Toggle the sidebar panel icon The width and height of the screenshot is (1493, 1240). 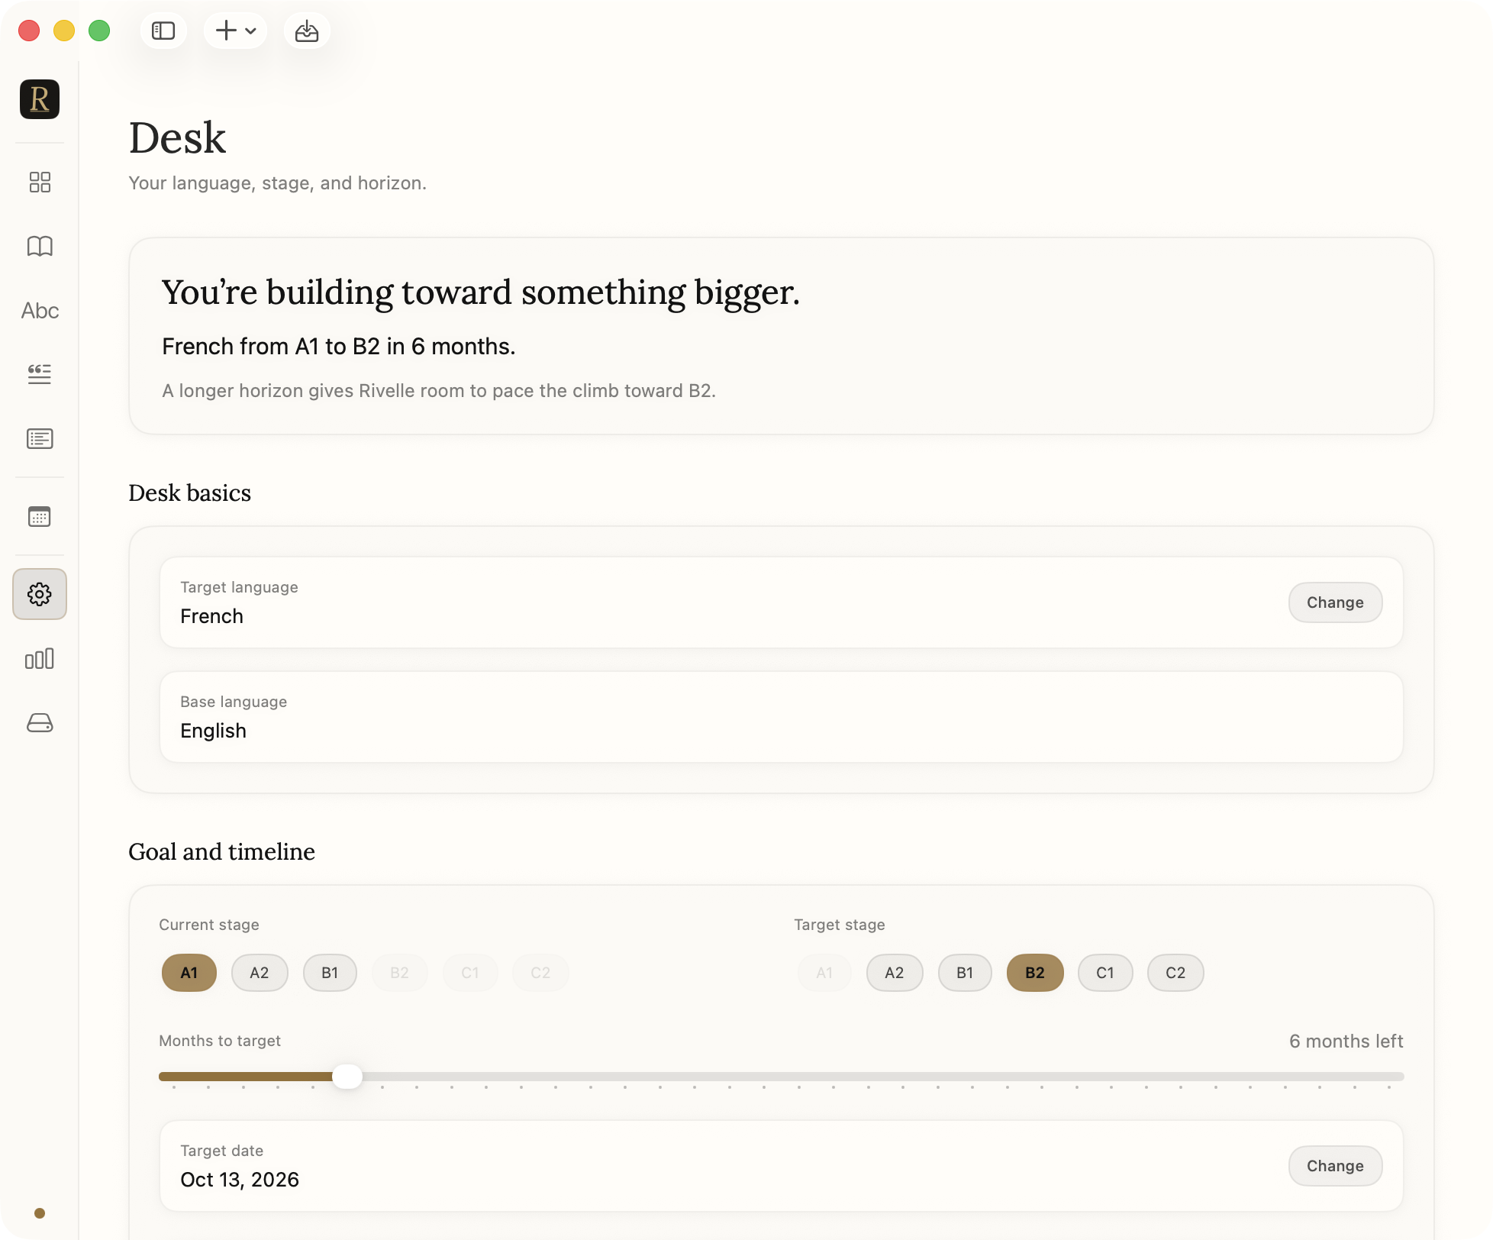coord(163,31)
